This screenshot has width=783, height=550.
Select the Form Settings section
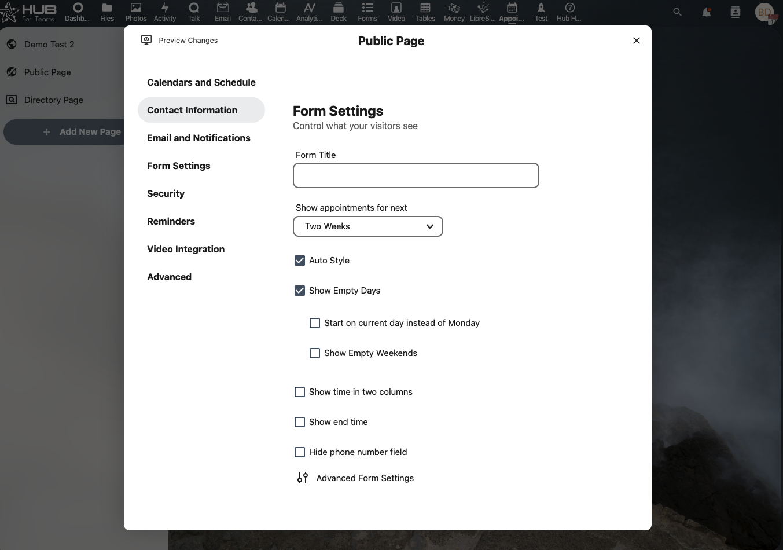click(201, 166)
